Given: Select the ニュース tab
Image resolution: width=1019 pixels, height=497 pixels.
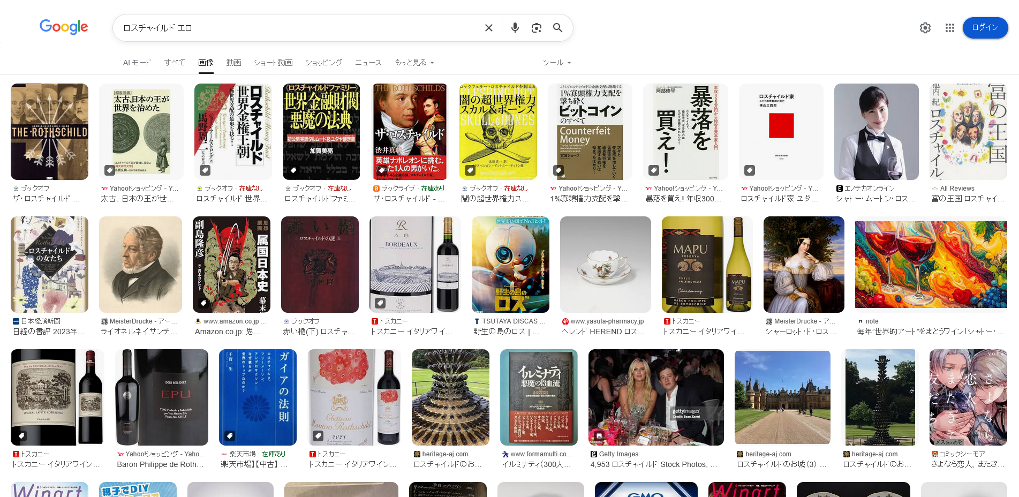Looking at the screenshot, I should [x=368, y=63].
